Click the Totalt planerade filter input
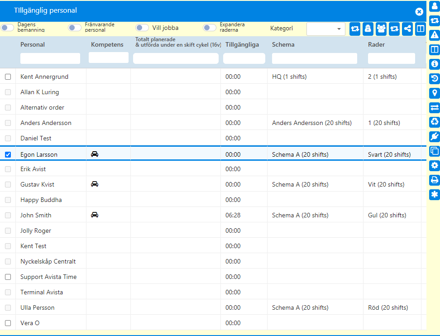Image resolution: width=440 pixels, height=336 pixels. pyautogui.click(x=176, y=58)
